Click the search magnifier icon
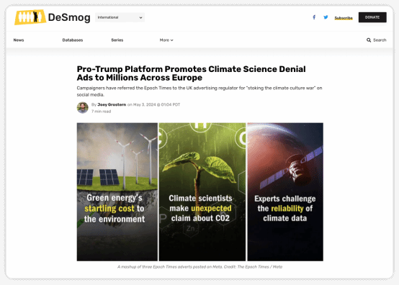 pyautogui.click(x=369, y=40)
